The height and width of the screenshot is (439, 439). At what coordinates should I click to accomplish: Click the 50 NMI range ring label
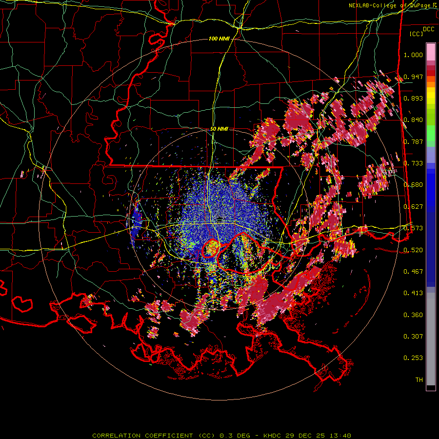(219, 129)
